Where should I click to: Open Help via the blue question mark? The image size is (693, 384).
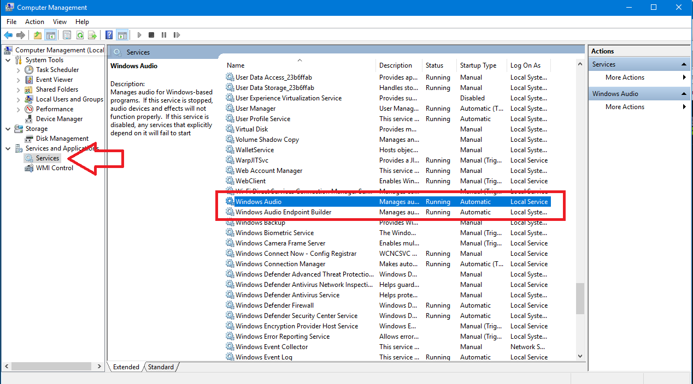click(109, 35)
